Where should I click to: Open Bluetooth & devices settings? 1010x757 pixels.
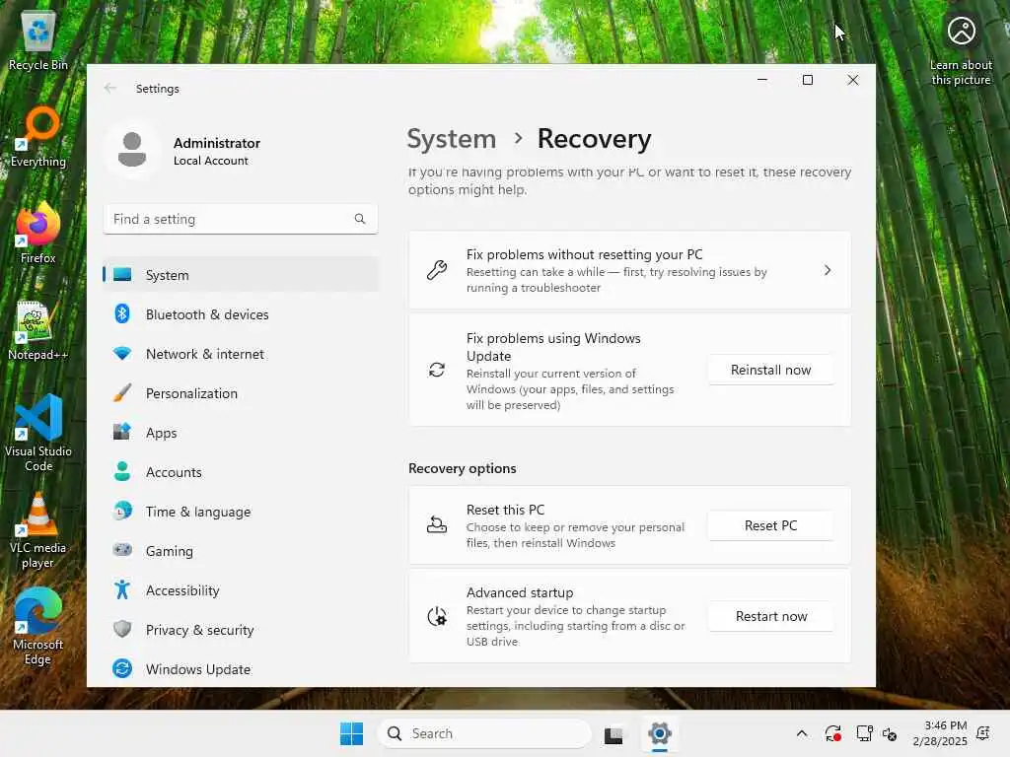point(241,314)
